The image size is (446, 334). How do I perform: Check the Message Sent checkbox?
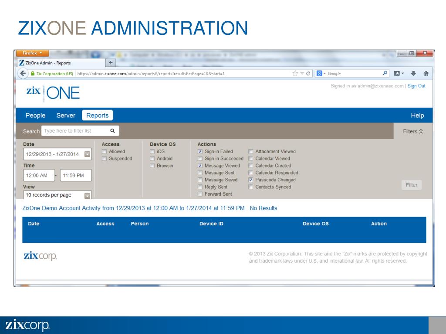(x=200, y=173)
